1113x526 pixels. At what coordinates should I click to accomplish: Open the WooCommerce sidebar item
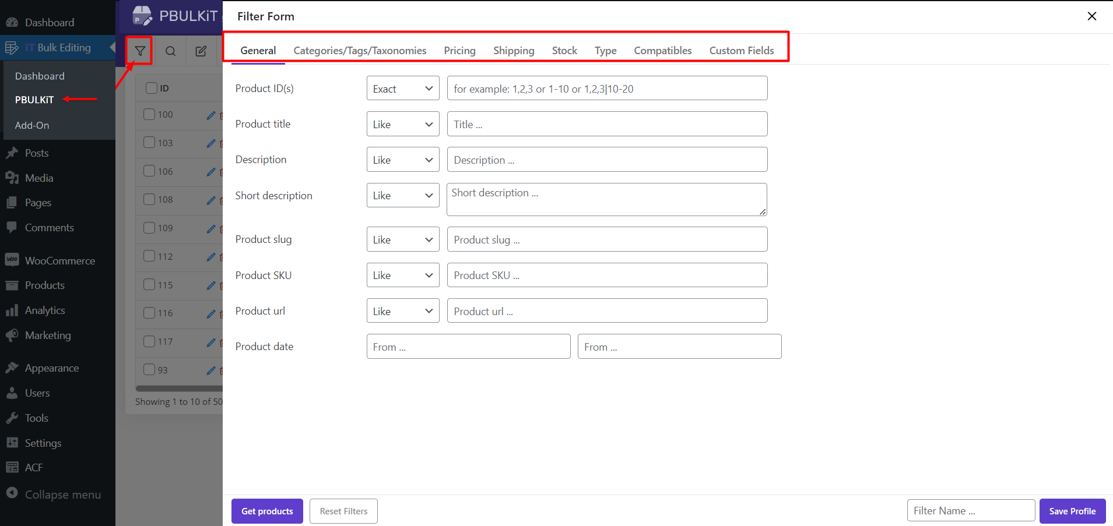[x=59, y=260]
